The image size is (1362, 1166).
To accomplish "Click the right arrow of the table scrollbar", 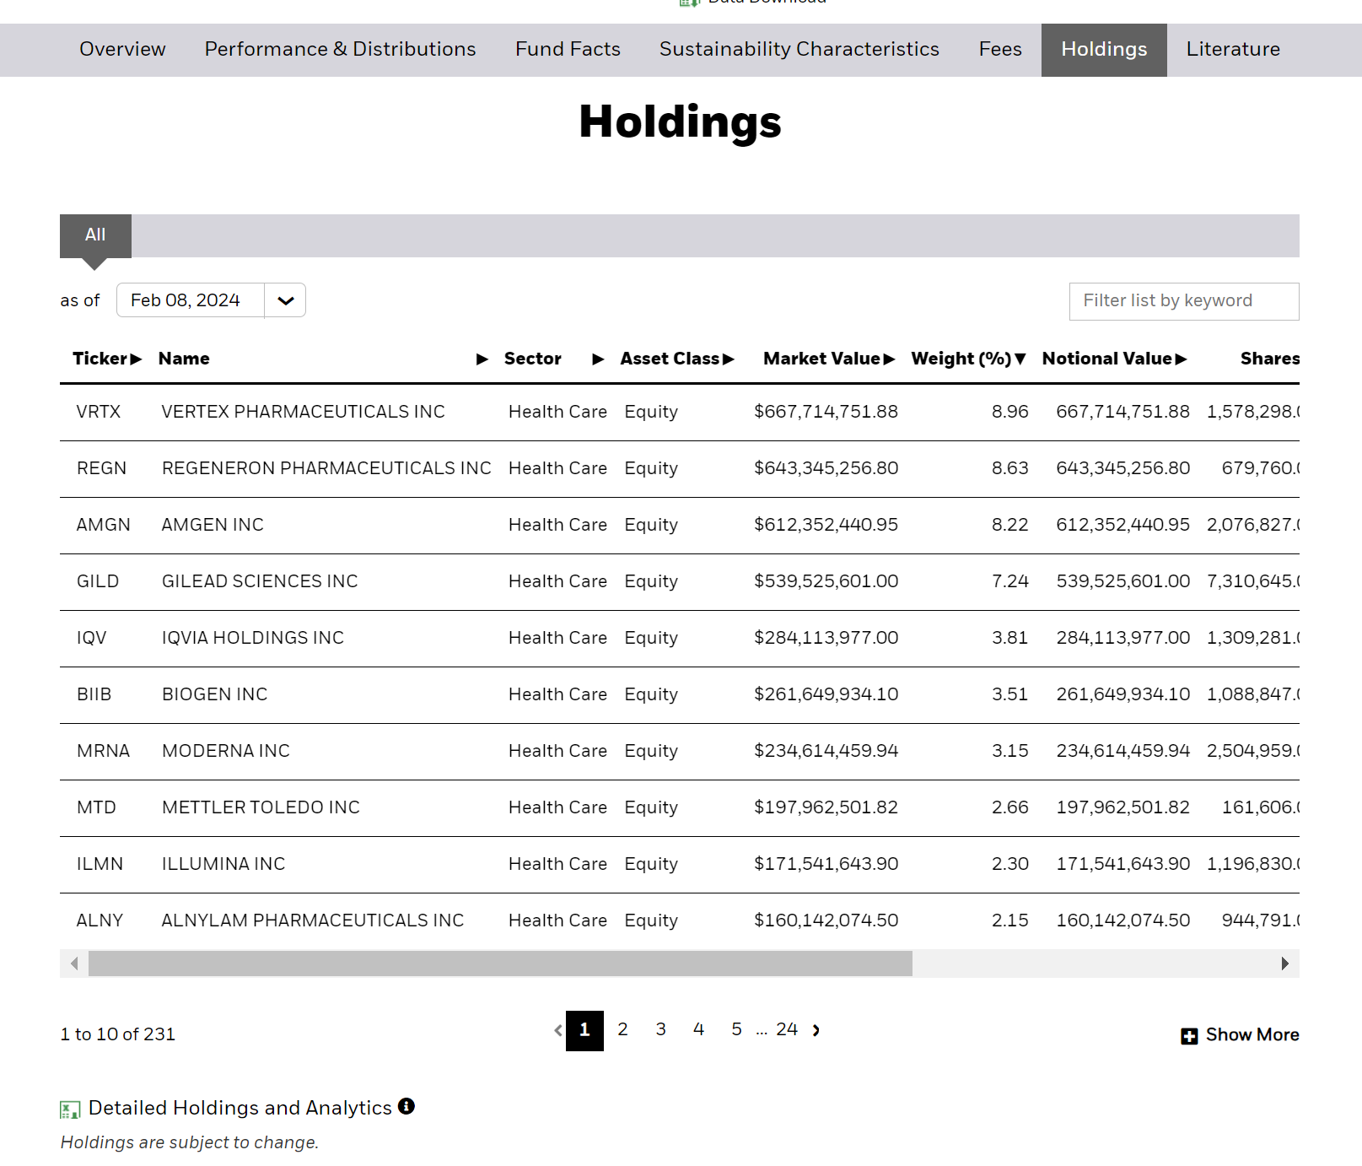I will (x=1285, y=963).
